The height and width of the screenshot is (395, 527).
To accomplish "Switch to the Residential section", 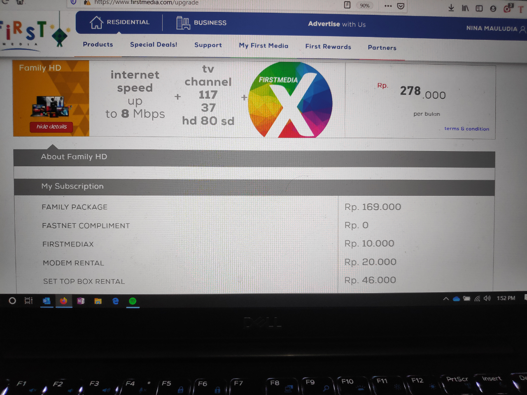I will point(119,22).
